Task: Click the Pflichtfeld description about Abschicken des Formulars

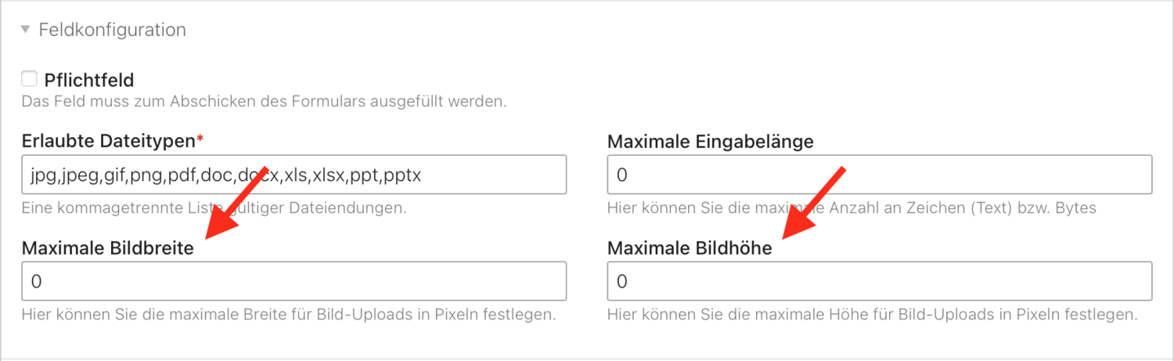Action: pos(264,101)
